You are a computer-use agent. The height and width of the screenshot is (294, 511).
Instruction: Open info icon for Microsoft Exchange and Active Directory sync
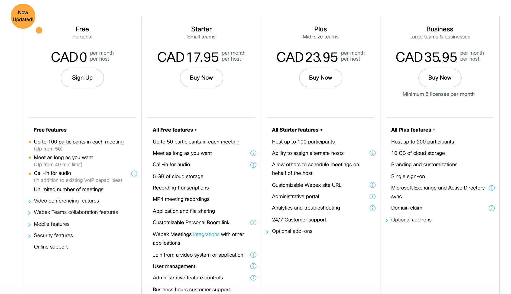491,188
